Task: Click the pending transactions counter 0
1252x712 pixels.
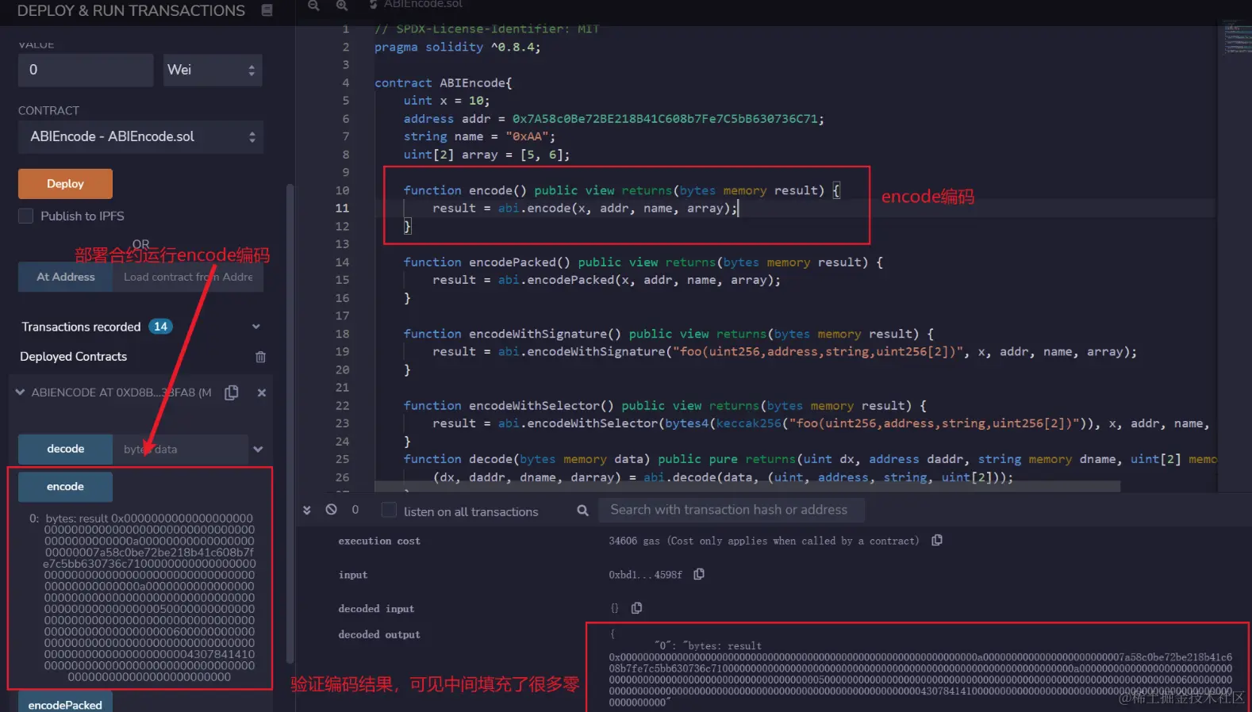Action: click(355, 510)
